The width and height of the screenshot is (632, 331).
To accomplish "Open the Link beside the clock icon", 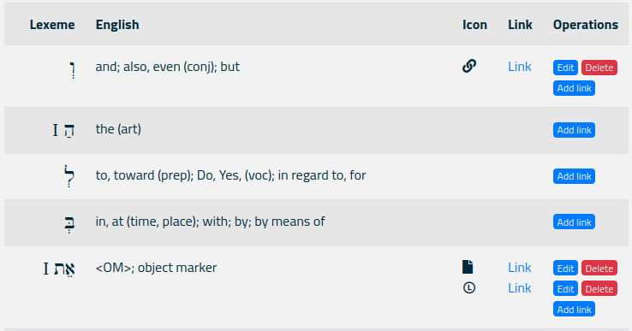I will (x=520, y=288).
